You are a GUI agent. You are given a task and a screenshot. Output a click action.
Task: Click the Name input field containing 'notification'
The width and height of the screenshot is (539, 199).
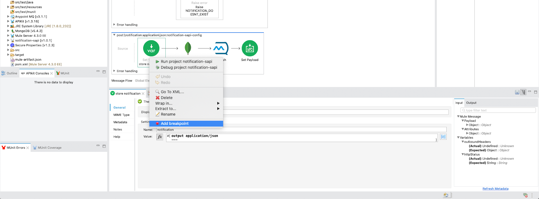(301, 130)
